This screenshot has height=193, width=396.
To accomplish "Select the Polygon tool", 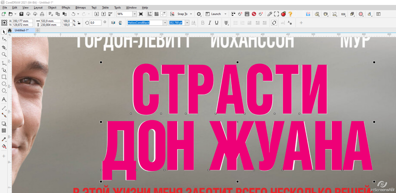I will [4, 91].
